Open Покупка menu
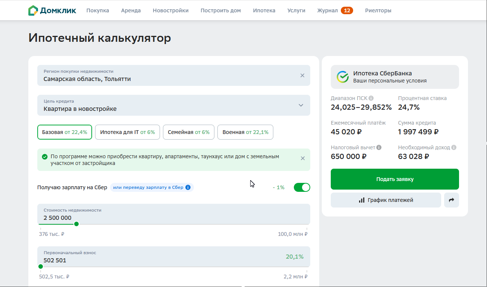487x287 pixels. pyautogui.click(x=98, y=10)
